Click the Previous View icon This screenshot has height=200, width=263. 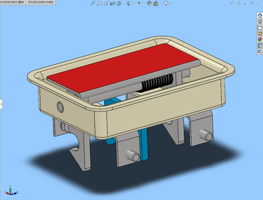tap(106, 3)
